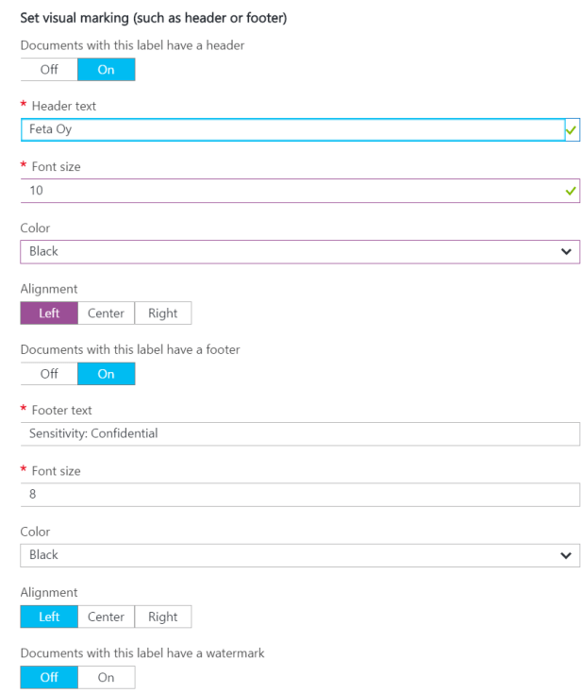This screenshot has width=581, height=693.
Task: Click the Footer text field with Sensitivity: Confidential
Action: (x=300, y=434)
